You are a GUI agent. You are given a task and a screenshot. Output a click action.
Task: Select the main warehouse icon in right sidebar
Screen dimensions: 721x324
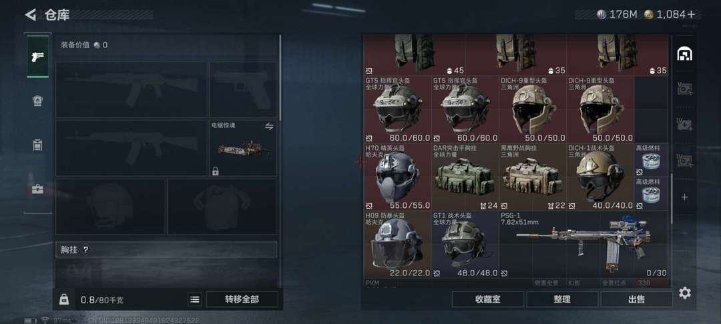tap(685, 54)
